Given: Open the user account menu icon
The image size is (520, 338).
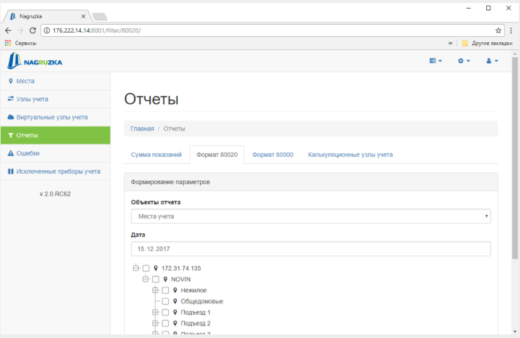Looking at the screenshot, I should 492,61.
